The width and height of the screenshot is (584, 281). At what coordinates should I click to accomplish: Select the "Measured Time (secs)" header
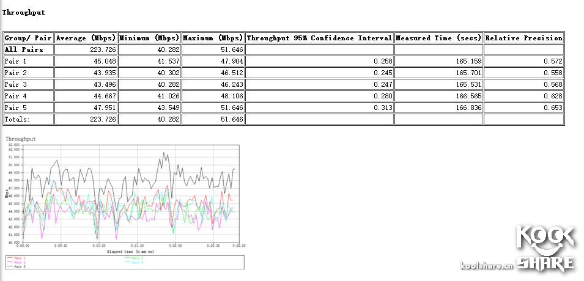(438, 38)
